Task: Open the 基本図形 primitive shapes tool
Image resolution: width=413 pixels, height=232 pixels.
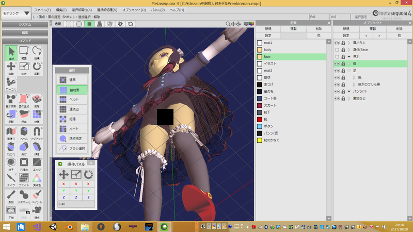Action: tap(11, 101)
